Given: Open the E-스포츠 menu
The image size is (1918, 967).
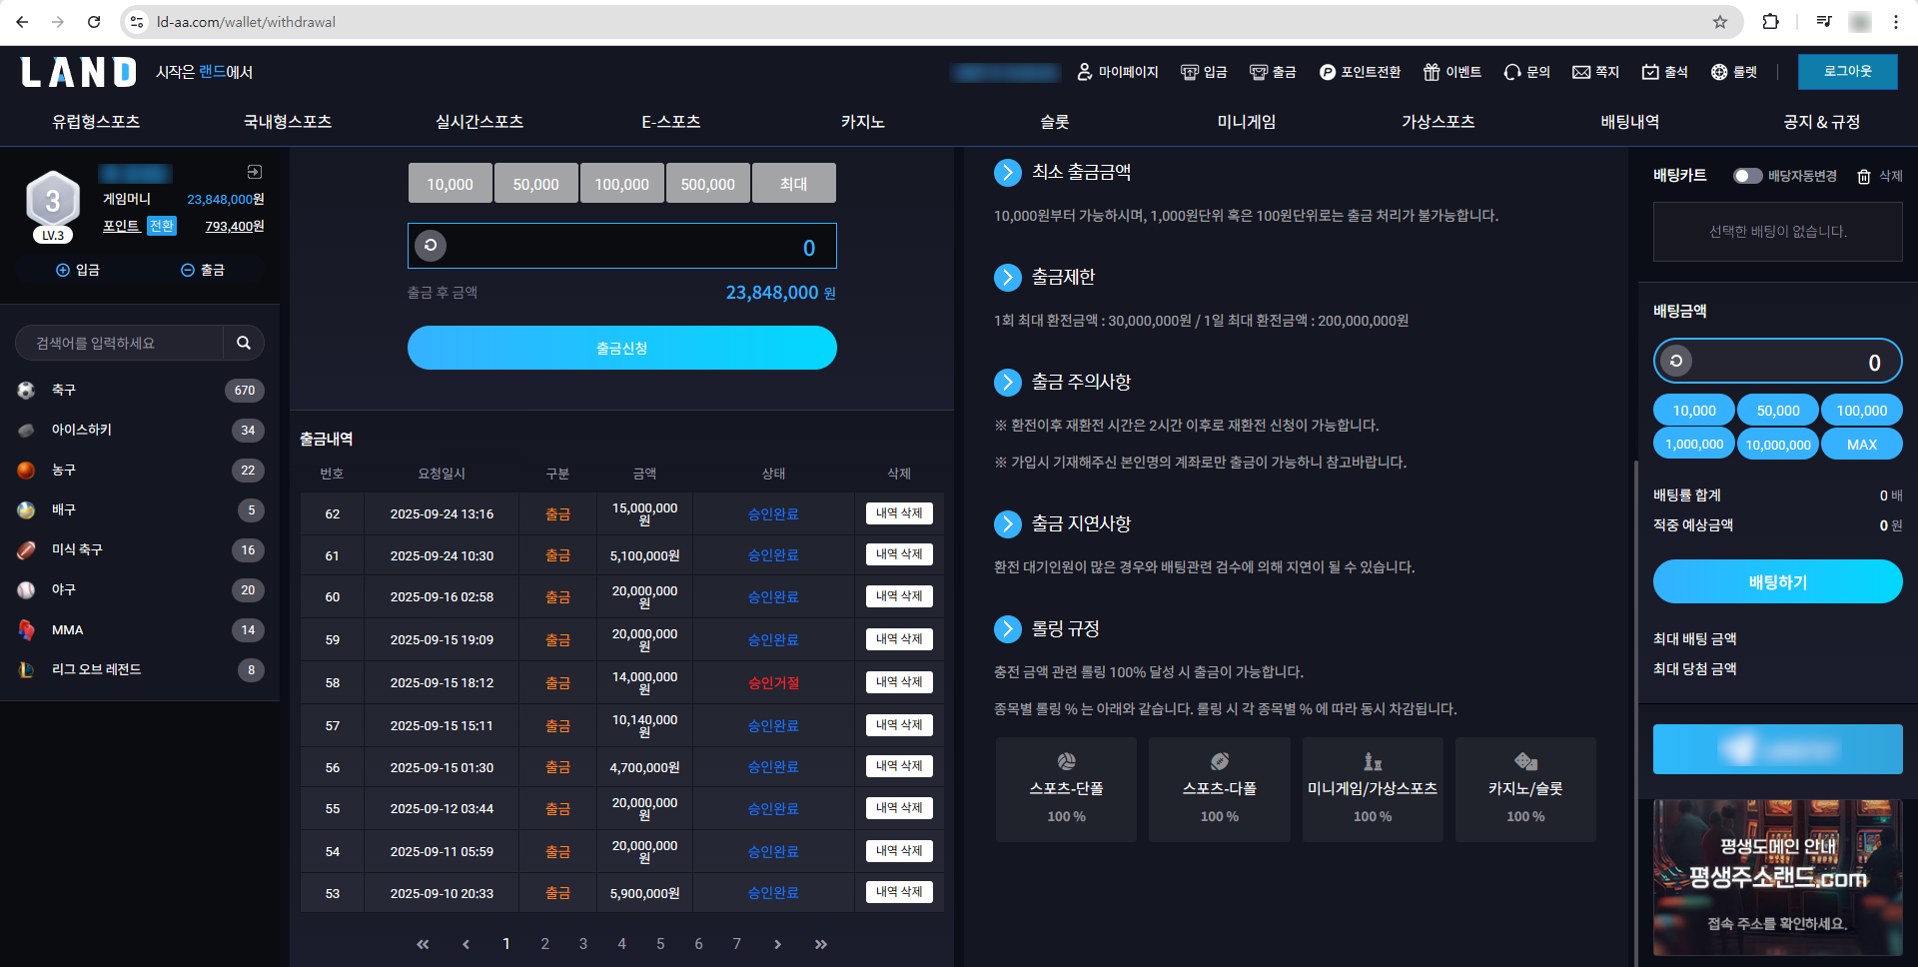Looking at the screenshot, I should pos(671,122).
